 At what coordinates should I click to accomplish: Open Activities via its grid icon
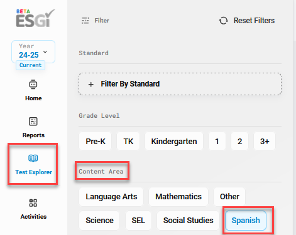[33, 203]
